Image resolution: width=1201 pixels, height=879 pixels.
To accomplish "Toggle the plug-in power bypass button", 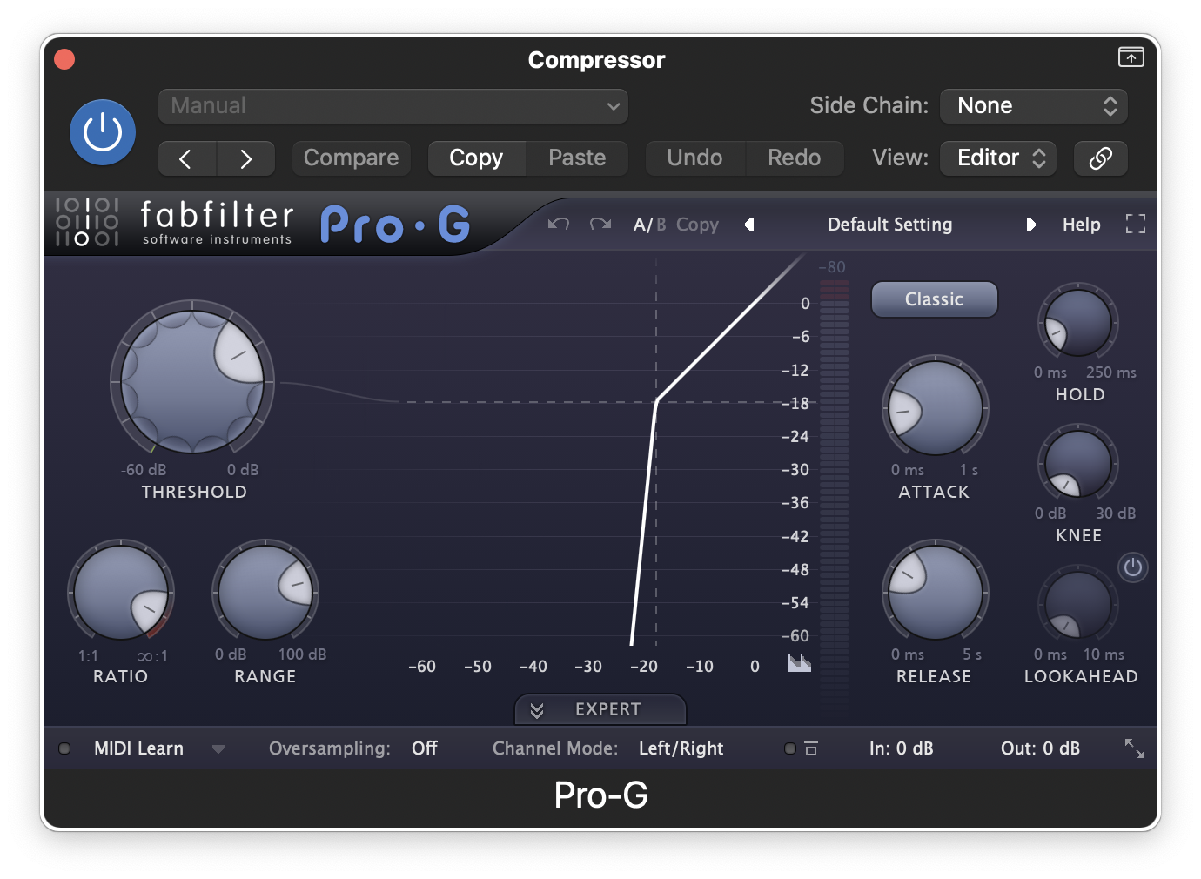I will 103,132.
